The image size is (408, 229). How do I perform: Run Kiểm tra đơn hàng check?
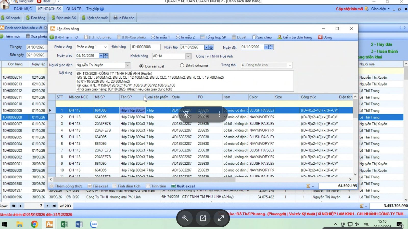pyautogui.click(x=295, y=37)
